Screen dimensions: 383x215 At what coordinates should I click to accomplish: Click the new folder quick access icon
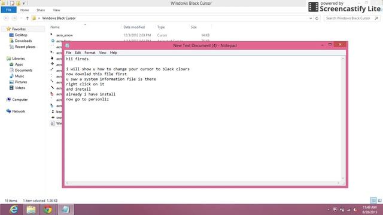[18, 4]
